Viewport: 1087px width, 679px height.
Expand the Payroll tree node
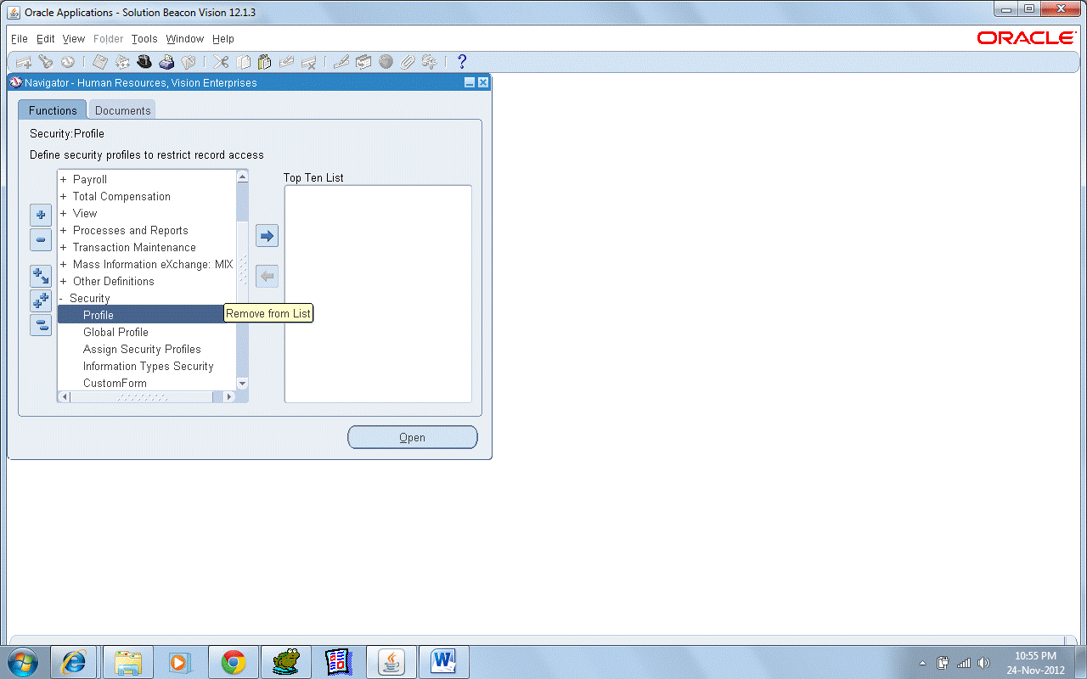point(64,179)
